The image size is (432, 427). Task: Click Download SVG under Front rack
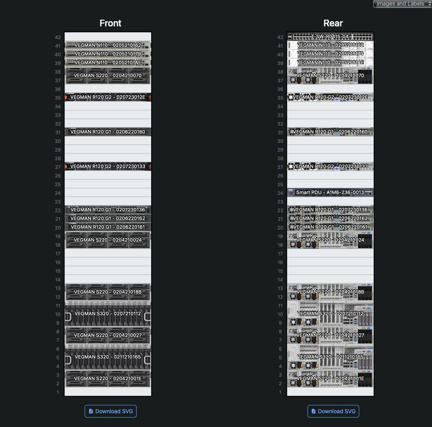pyautogui.click(x=111, y=411)
